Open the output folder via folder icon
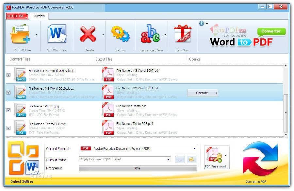This screenshot has width=294, height=191. tap(191, 160)
